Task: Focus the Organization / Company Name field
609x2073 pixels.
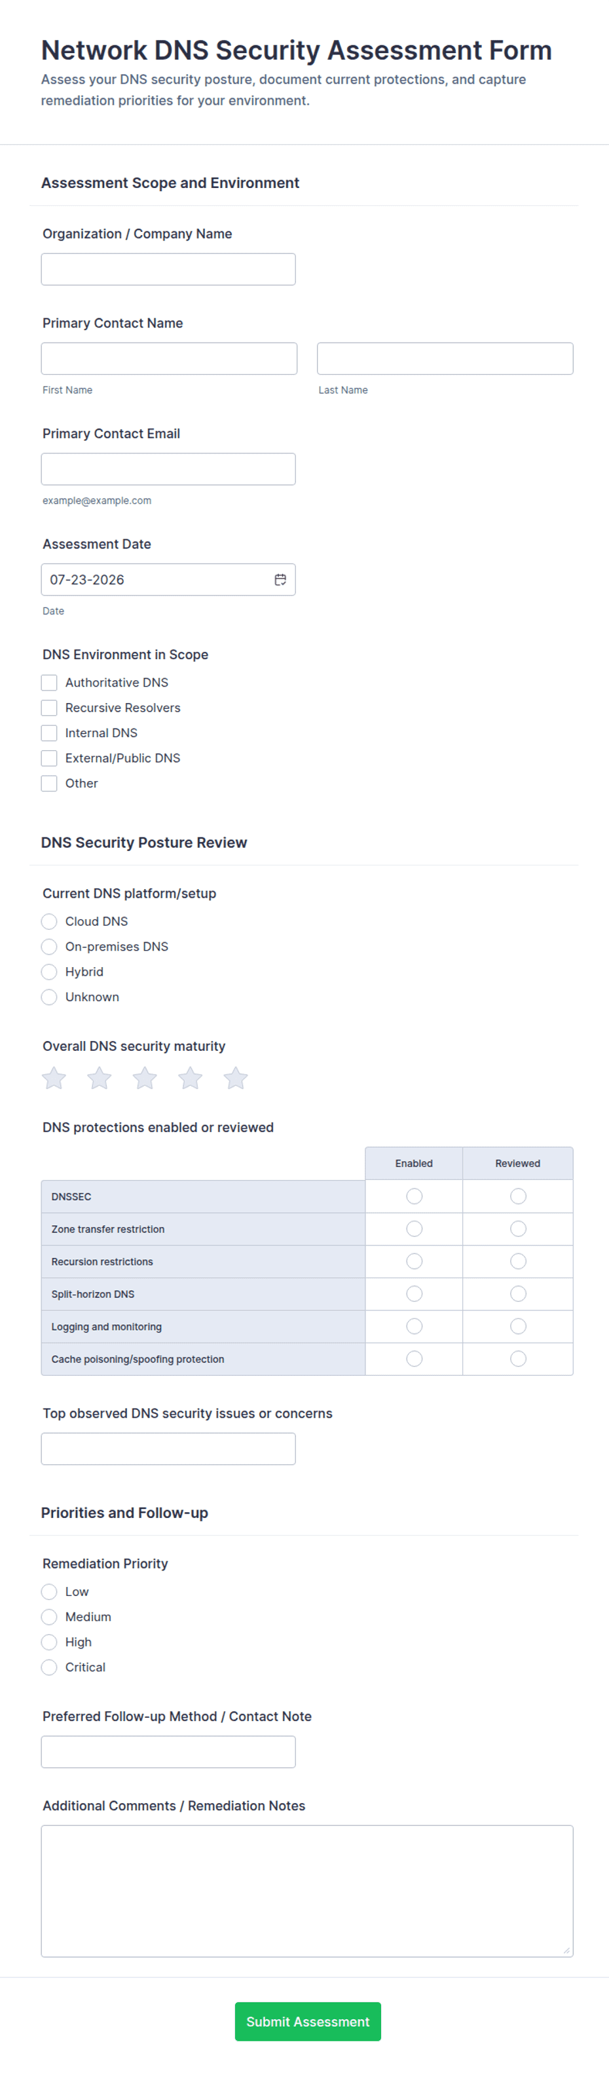Action: (168, 269)
